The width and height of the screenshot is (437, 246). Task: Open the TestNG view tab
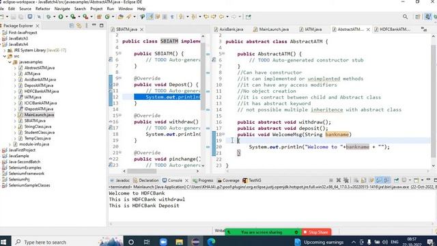pyautogui.click(x=252, y=180)
